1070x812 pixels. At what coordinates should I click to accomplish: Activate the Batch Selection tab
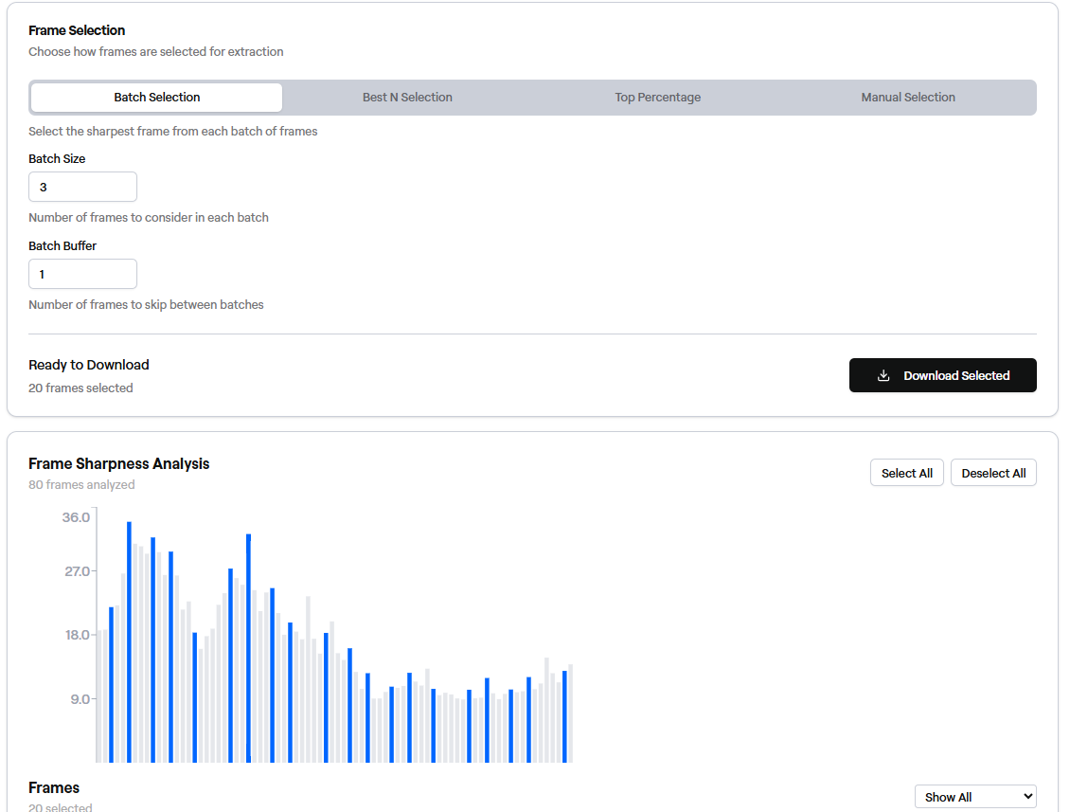(x=157, y=98)
